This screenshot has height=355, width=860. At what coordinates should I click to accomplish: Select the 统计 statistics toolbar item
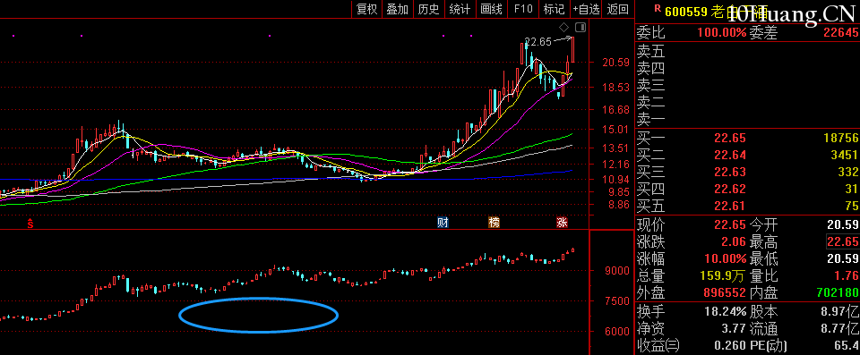pyautogui.click(x=460, y=9)
